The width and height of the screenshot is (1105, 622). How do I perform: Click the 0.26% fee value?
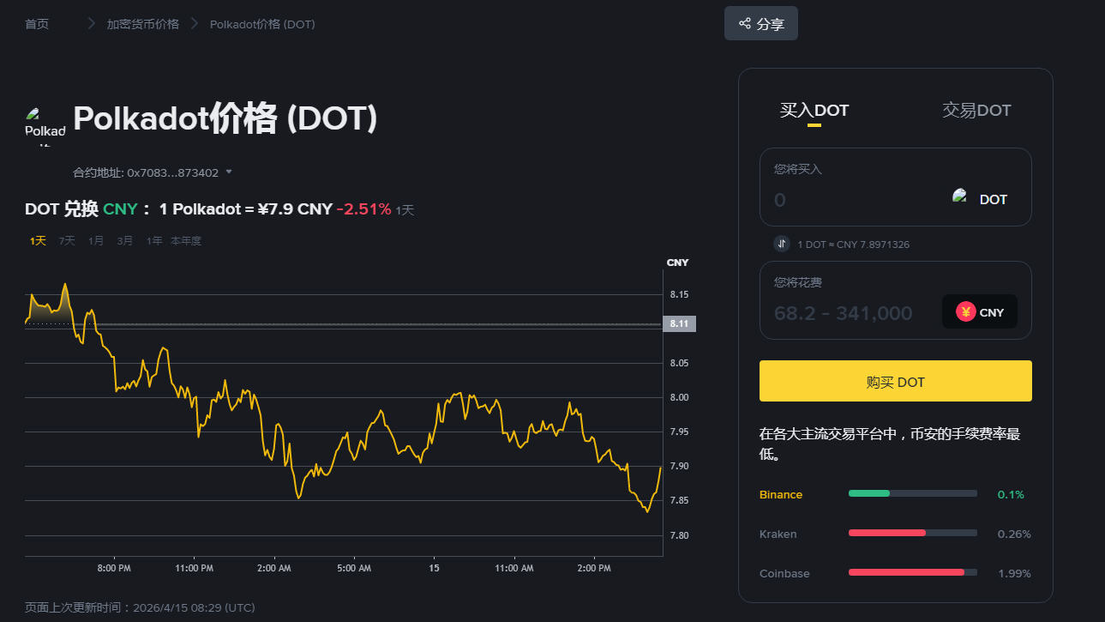pyautogui.click(x=1014, y=534)
